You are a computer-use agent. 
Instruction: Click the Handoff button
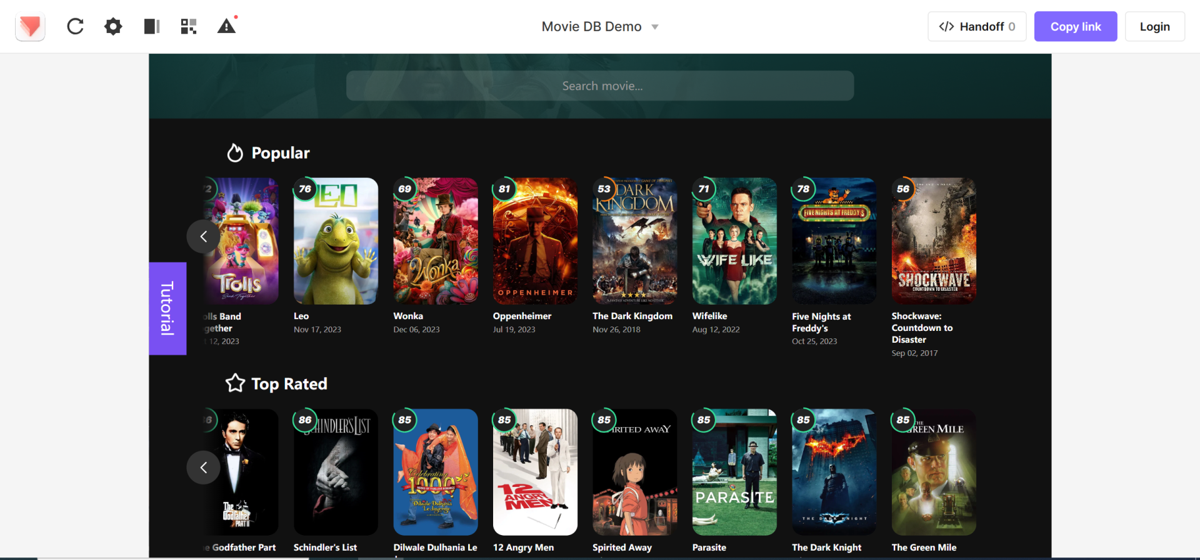click(x=977, y=26)
